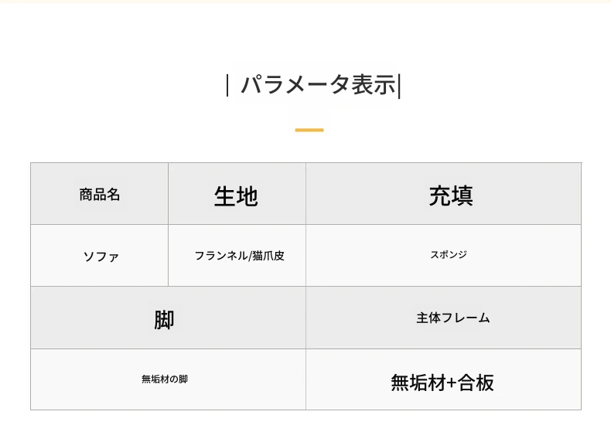Click the yellow accent line under the heading
The height and width of the screenshot is (442, 611).
coord(309,130)
